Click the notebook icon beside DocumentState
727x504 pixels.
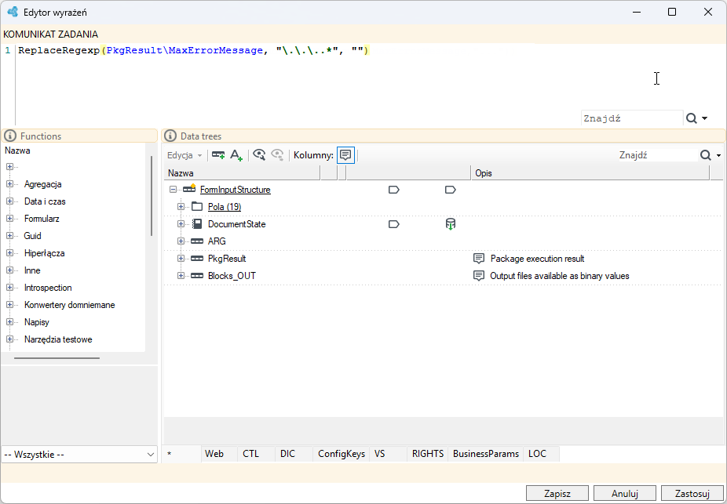[x=197, y=224]
